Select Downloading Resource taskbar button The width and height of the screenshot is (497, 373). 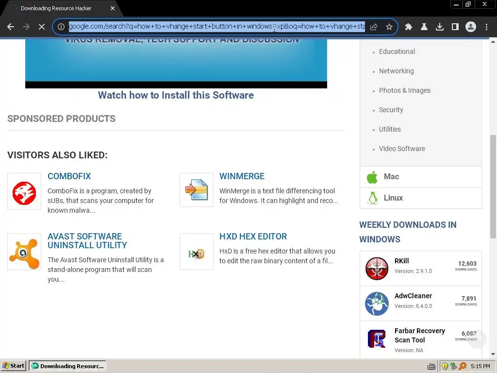(67, 366)
